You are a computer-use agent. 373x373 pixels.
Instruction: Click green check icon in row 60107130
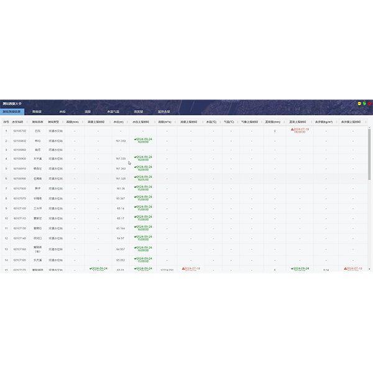(x=136, y=227)
